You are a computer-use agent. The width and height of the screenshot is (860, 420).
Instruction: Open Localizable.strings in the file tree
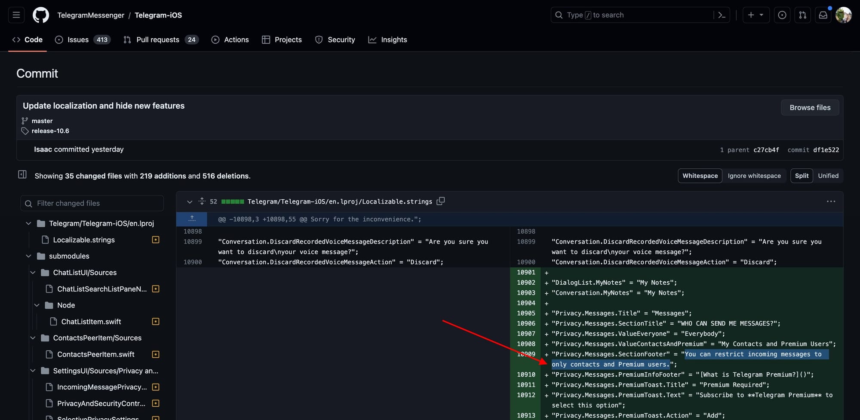[x=84, y=240]
